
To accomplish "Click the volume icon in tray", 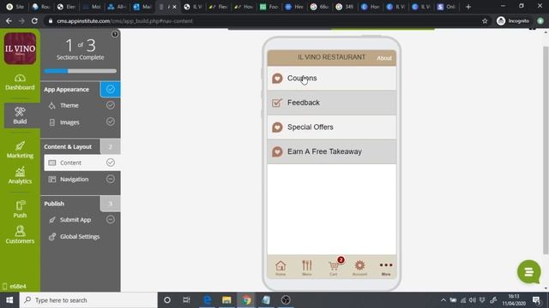I will [x=473, y=300].
